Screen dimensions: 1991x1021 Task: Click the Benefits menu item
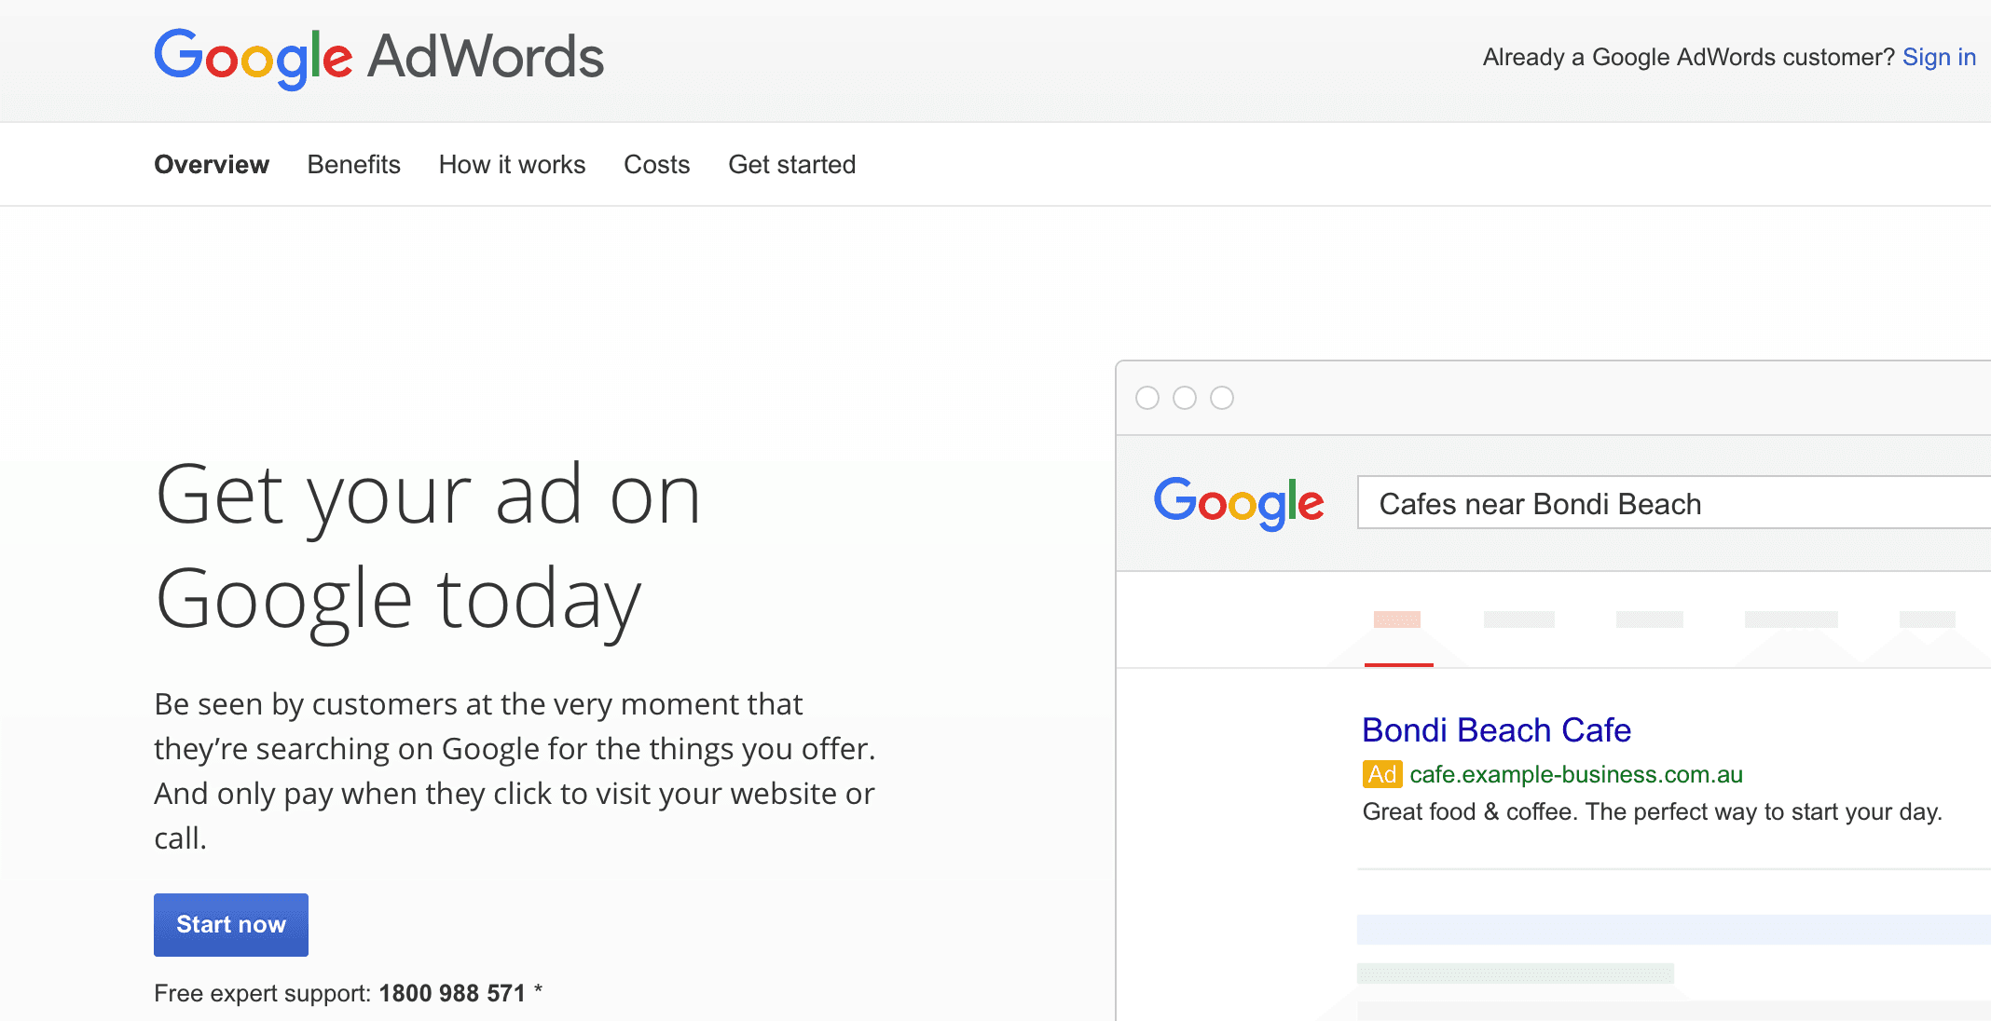[354, 164]
